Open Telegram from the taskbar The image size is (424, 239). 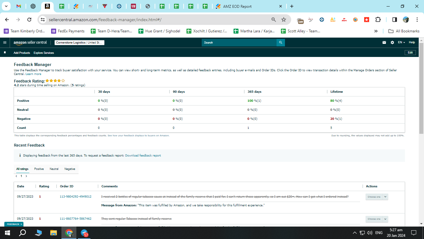point(84,233)
